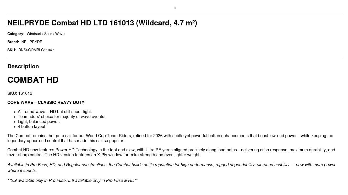This screenshot has height=195, width=348.
Task: Click the SKU label under Brand
Action: click(12, 50)
